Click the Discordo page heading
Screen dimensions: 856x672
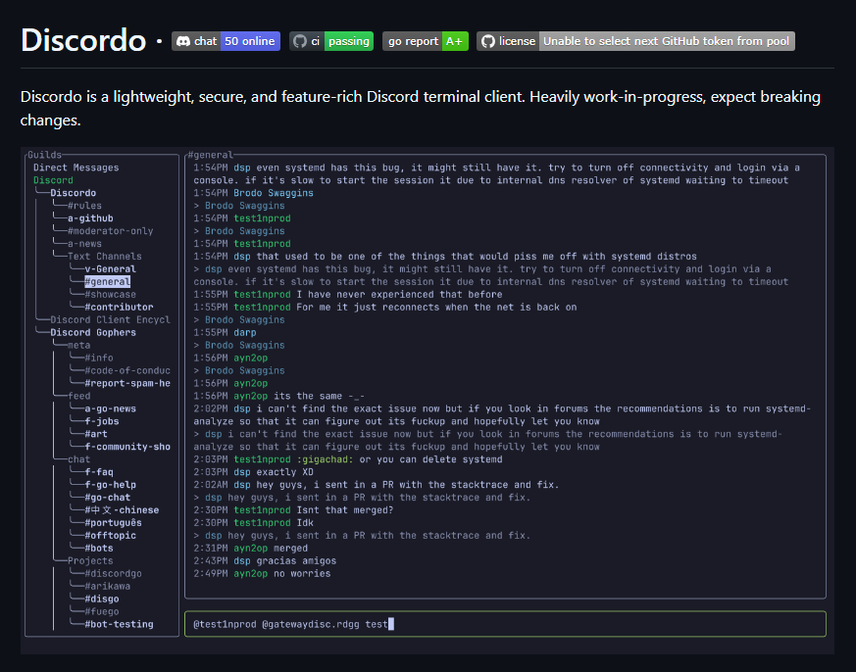click(x=83, y=40)
